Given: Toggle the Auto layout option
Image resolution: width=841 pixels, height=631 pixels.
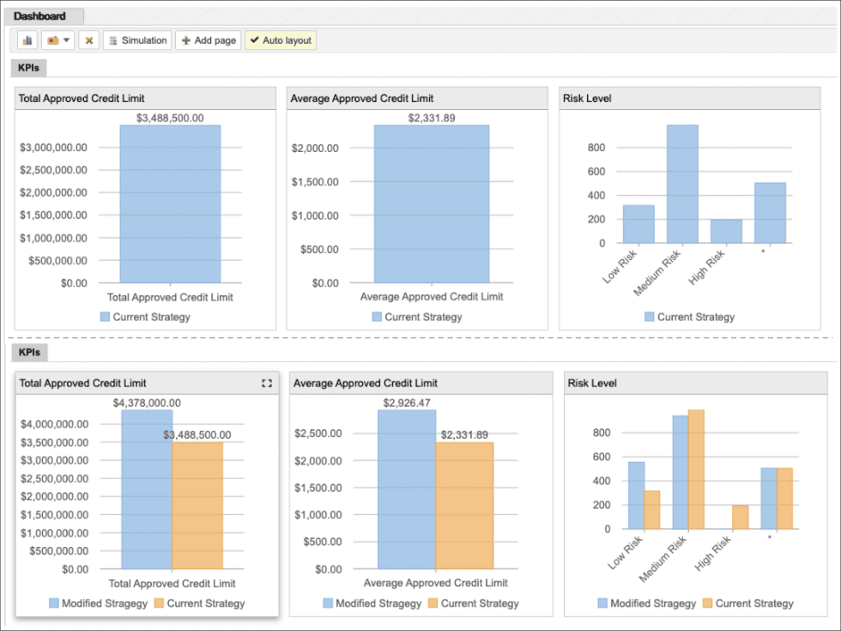Looking at the screenshot, I should tap(281, 40).
